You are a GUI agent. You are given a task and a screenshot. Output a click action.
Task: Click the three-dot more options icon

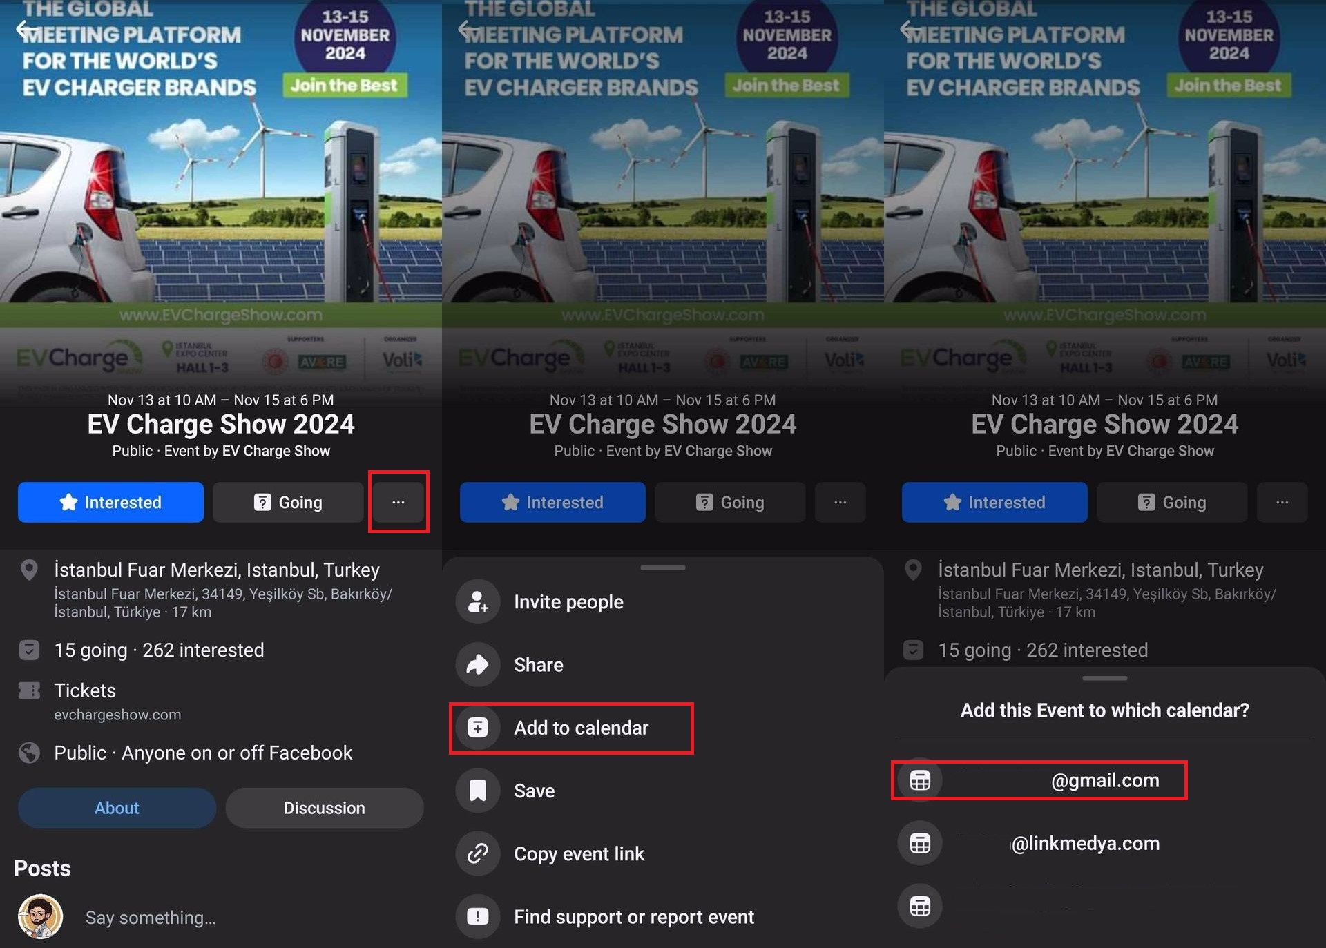click(x=398, y=502)
